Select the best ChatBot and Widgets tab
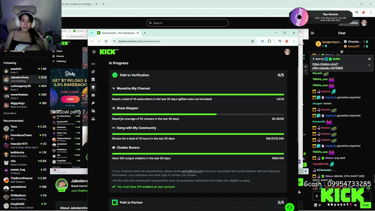Screen dimensions: 375x211 (x=77, y=4)
